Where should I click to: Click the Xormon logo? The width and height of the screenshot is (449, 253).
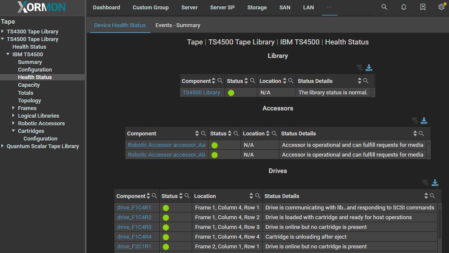click(x=42, y=7)
